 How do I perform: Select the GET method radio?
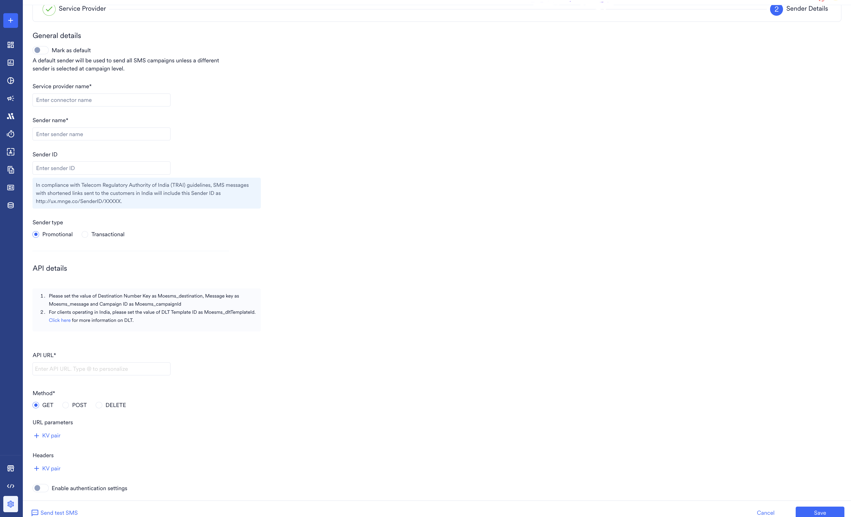point(36,405)
